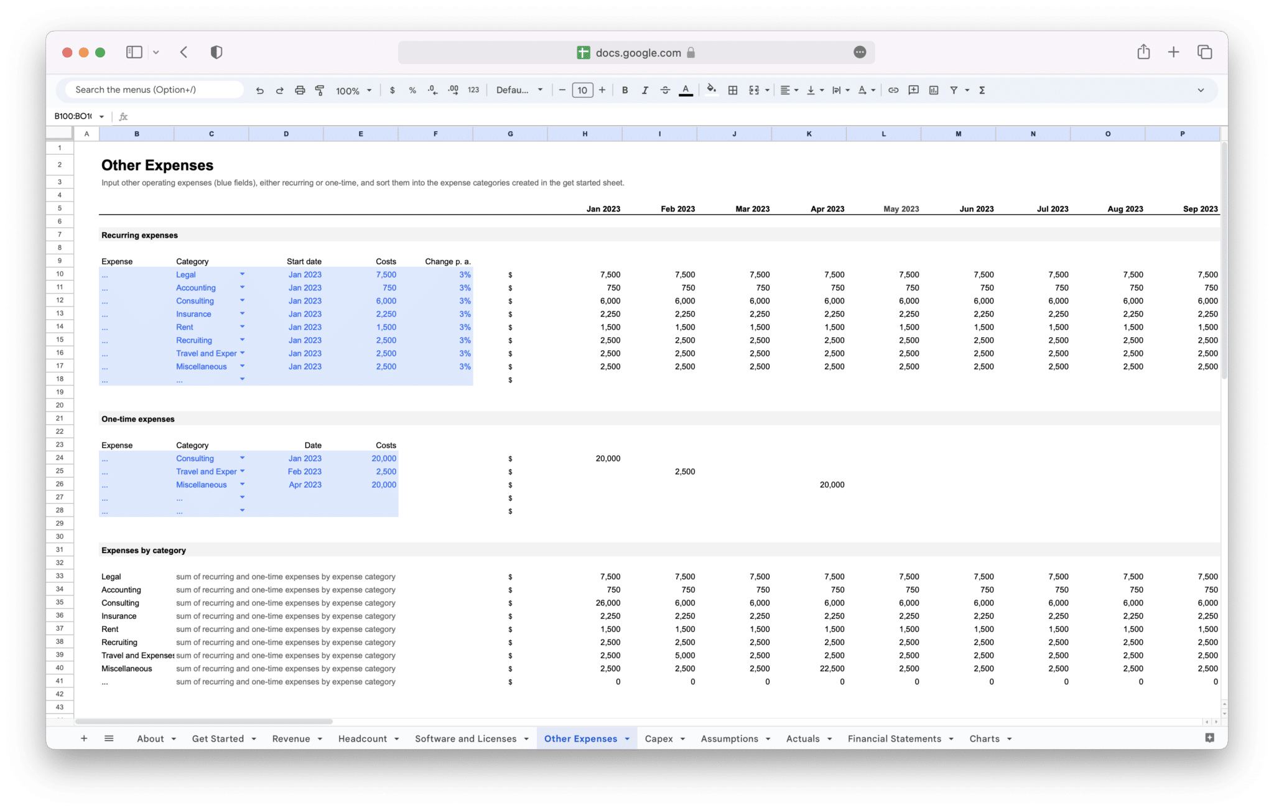Redo the last action
Image resolution: width=1274 pixels, height=810 pixels.
coord(279,90)
